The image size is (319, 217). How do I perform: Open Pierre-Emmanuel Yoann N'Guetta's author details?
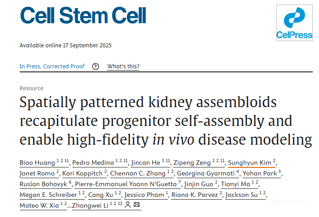pyautogui.click(x=125, y=184)
